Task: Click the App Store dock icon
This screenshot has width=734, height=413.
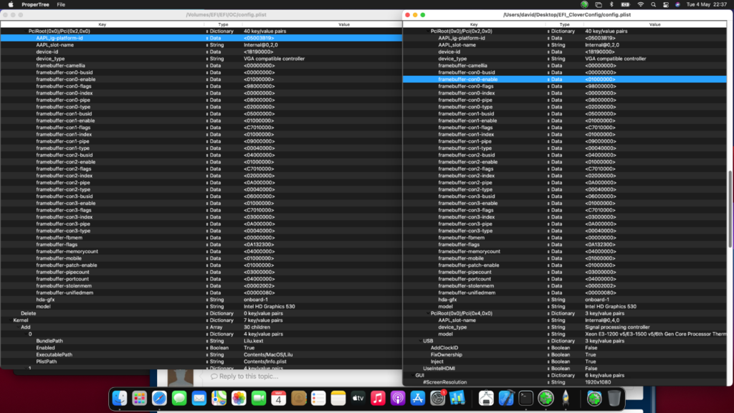Action: [418, 398]
